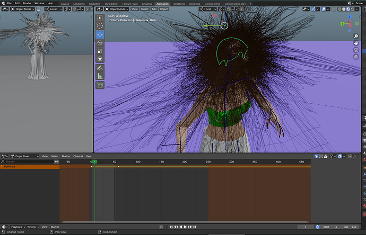Toggle snapping in left viewport header
366x235 pixels.
pos(74,9)
